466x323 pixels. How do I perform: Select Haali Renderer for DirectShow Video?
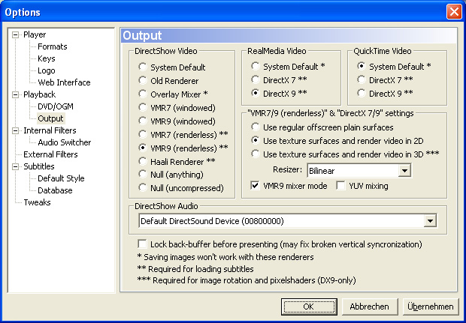142,161
